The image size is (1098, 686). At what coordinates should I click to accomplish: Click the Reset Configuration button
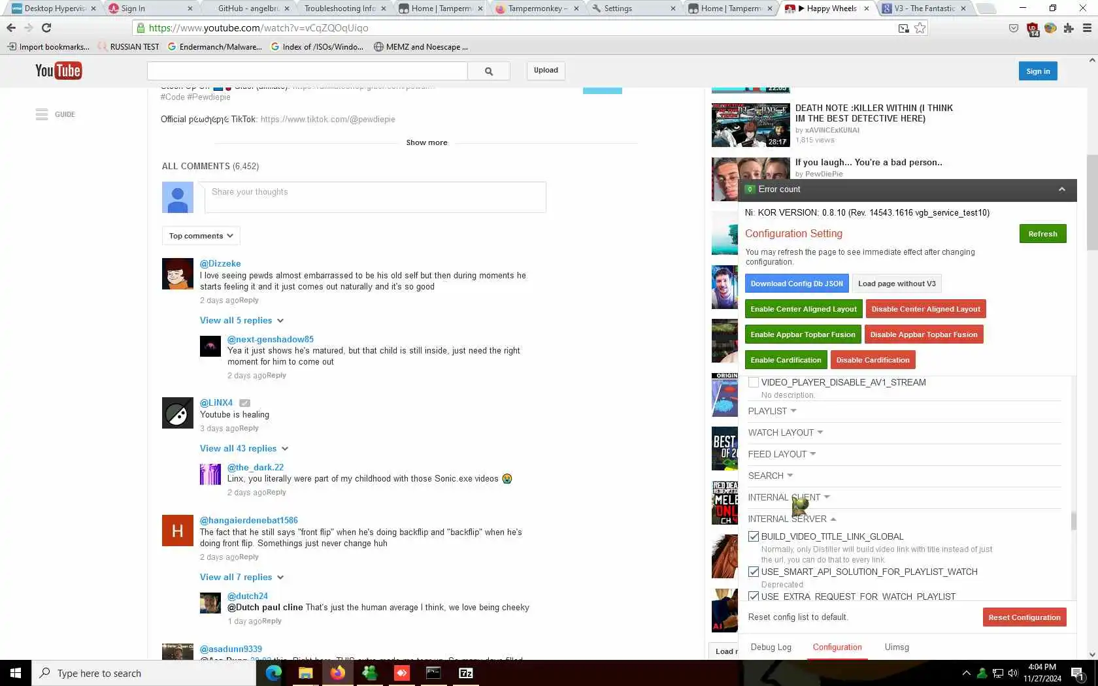point(1024,617)
